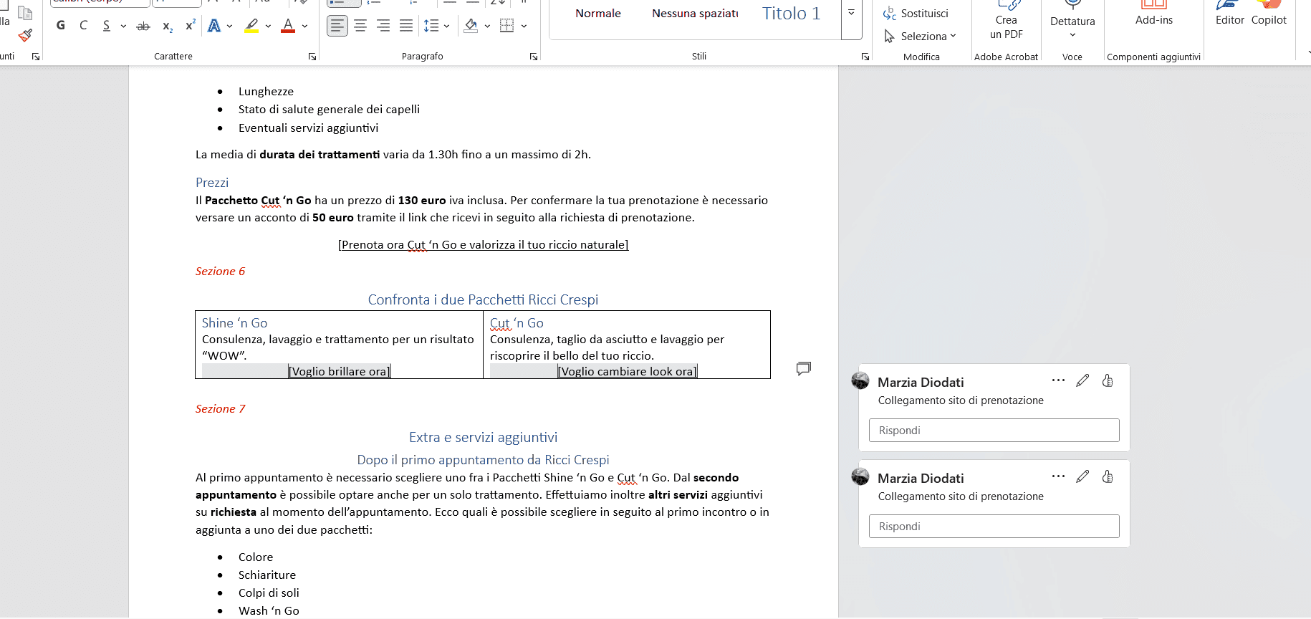The height and width of the screenshot is (619, 1311).
Task: Click the Rispondi field in the second comment
Action: (994, 527)
